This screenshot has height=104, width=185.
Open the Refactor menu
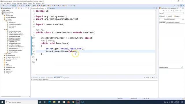[x=14, y=3]
